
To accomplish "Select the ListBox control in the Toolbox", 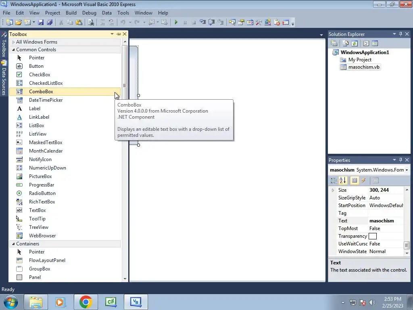I will [65, 126].
